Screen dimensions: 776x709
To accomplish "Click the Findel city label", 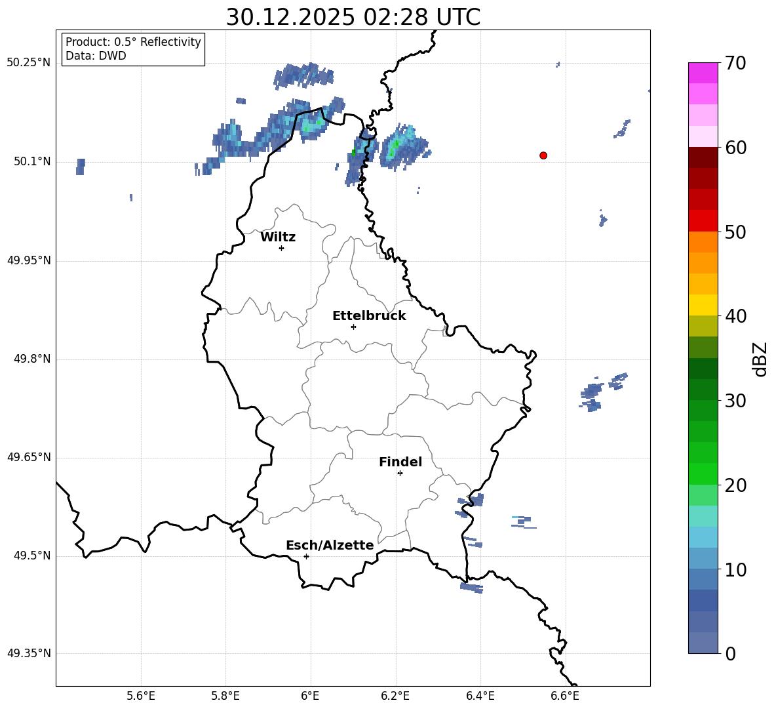I will pyautogui.click(x=400, y=462).
